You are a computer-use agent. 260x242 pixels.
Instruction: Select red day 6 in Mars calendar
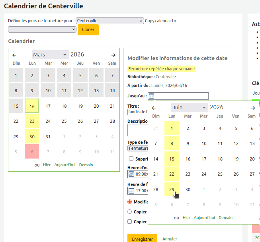point(32,152)
